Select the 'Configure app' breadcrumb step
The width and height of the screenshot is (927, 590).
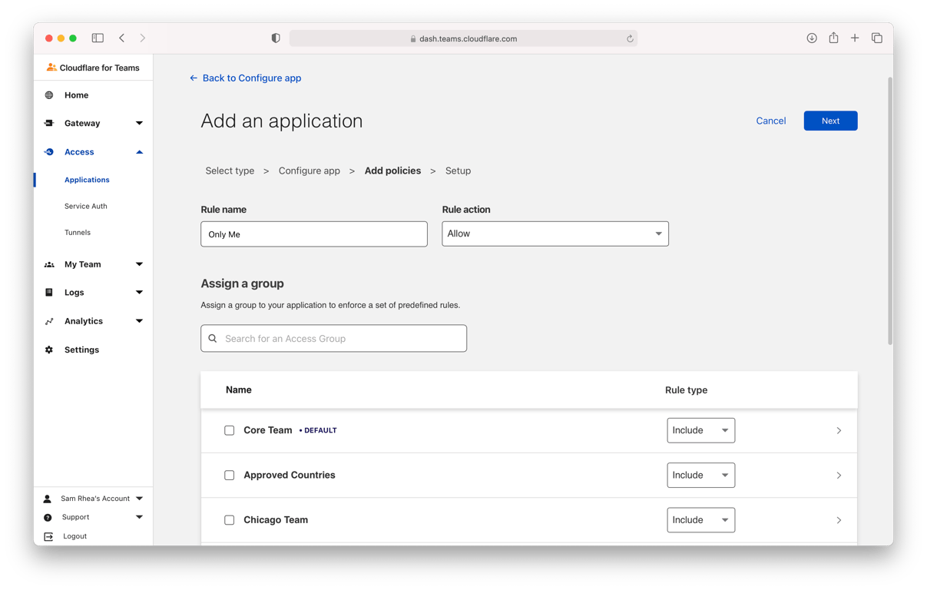[310, 171]
